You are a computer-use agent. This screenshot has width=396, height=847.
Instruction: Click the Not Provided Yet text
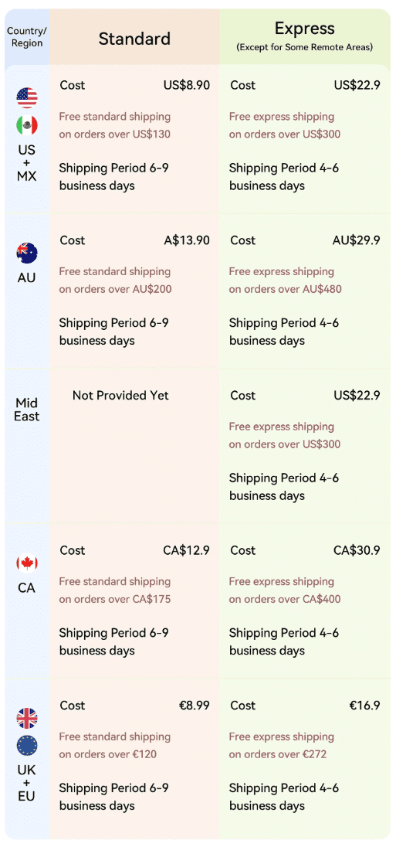[120, 396]
